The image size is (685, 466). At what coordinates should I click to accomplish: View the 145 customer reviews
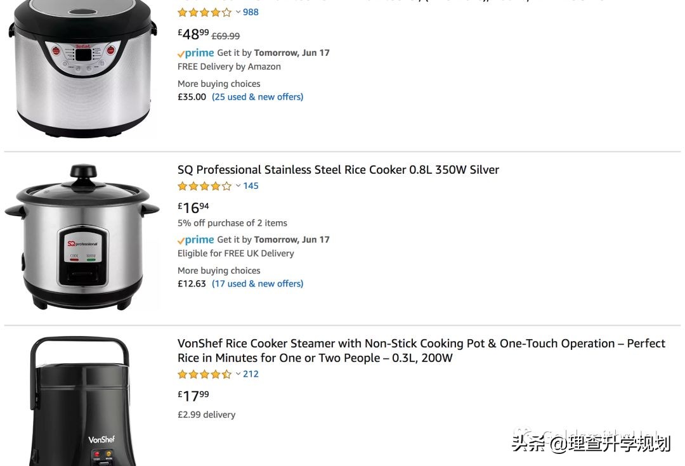(x=251, y=186)
